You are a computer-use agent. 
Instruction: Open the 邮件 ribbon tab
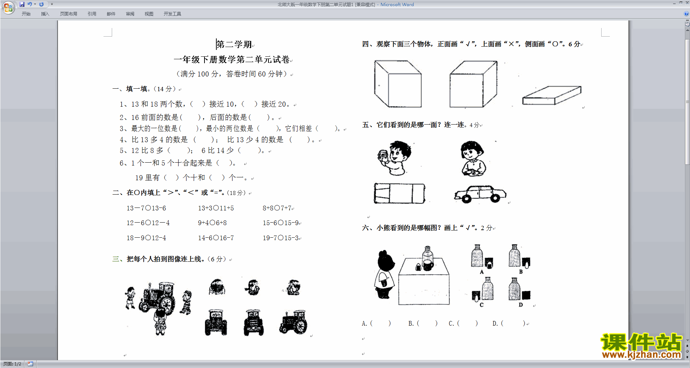pos(111,14)
